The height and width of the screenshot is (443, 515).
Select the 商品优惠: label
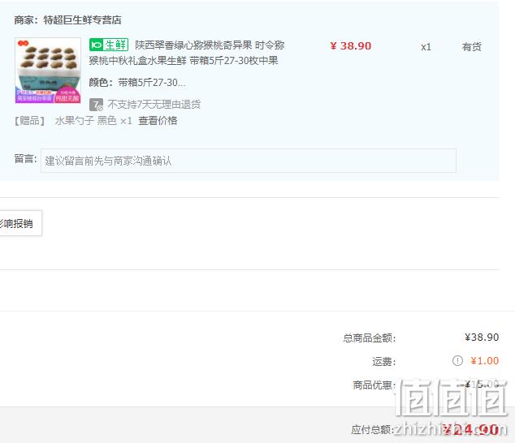[x=374, y=385]
